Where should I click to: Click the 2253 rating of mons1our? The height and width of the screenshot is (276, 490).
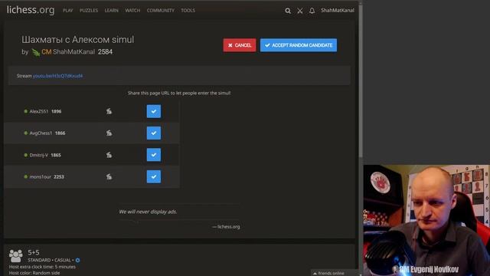[x=59, y=177]
